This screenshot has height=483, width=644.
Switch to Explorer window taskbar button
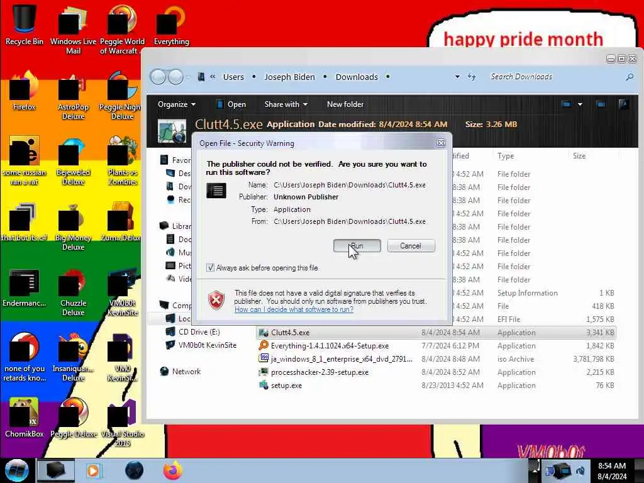[x=56, y=470]
